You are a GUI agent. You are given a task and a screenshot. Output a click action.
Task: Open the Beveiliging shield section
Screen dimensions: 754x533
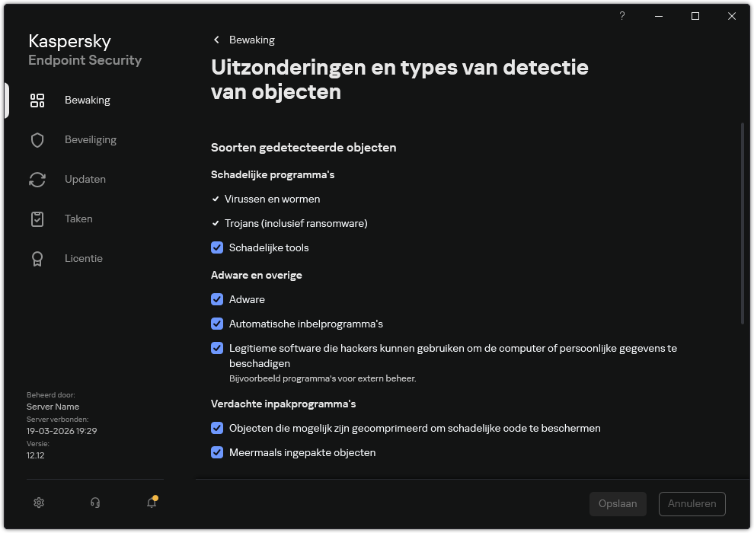coord(37,139)
